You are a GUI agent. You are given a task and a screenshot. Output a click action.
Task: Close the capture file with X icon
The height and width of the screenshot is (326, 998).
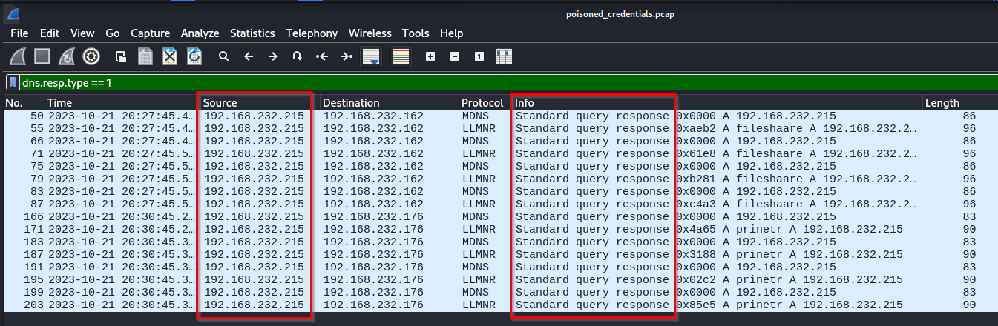[x=170, y=56]
